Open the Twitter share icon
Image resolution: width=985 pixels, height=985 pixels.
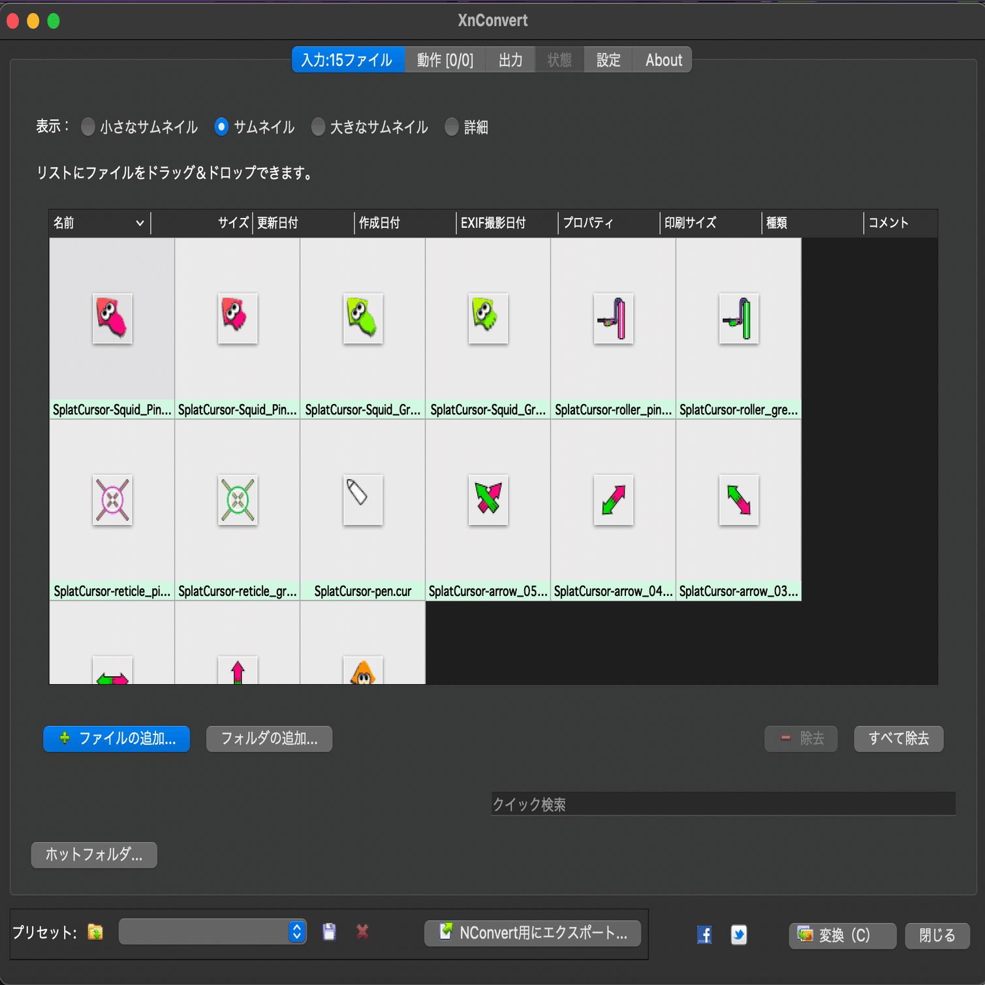(738, 935)
